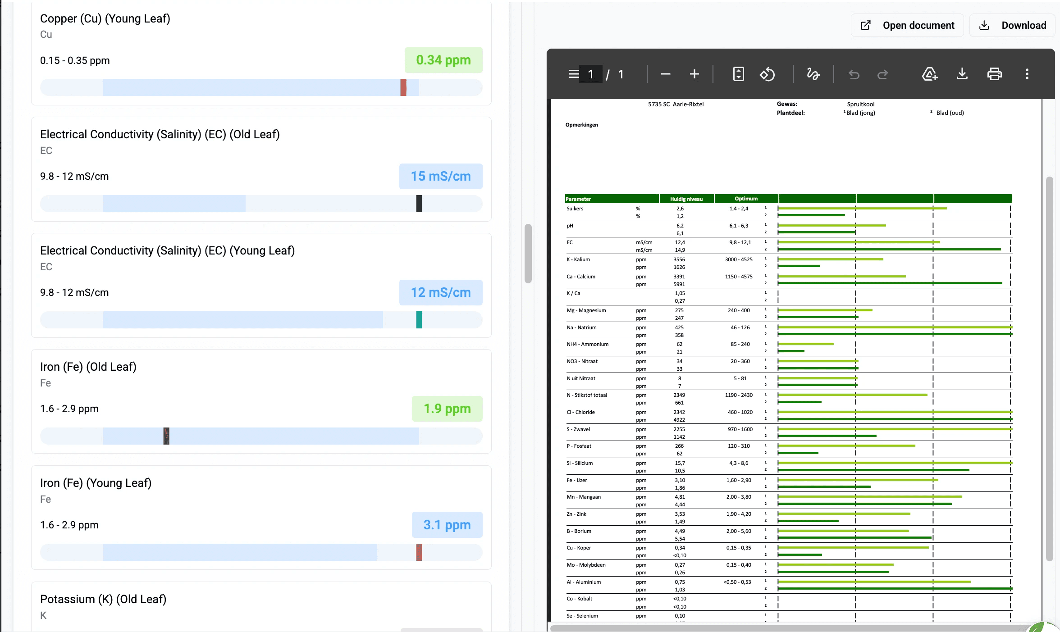
Task: Click the Iron Young Leaf range marker
Action: pos(419,552)
